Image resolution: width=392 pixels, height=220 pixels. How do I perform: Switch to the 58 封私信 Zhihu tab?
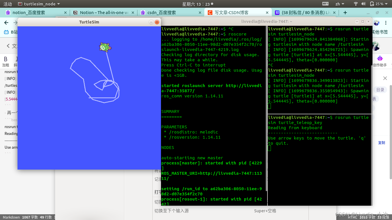[305, 13]
